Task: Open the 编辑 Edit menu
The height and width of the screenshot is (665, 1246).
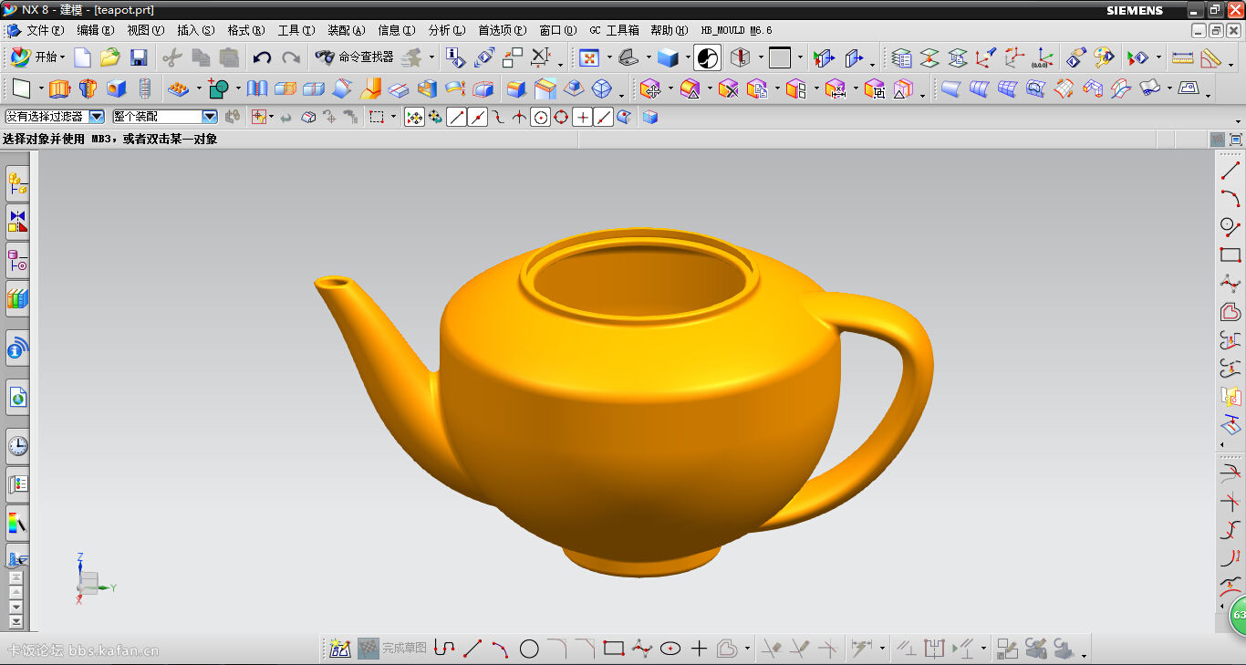Action: pyautogui.click(x=95, y=30)
